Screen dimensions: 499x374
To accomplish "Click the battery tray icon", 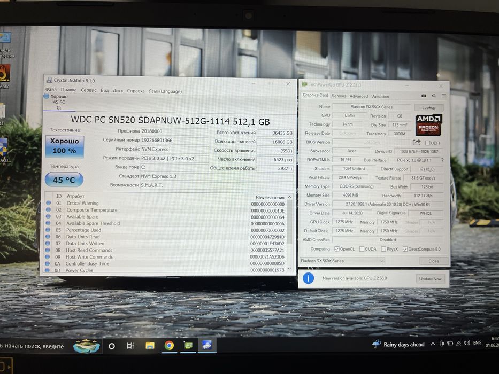I will (450, 344).
